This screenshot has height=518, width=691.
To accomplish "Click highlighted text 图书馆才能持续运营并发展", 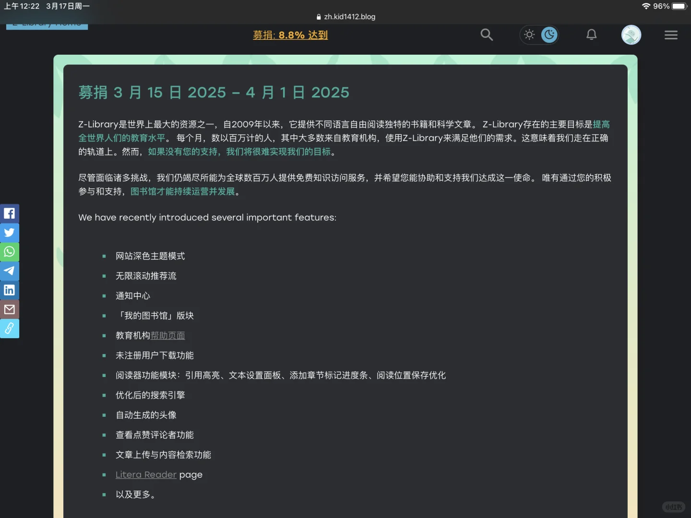I will click(x=183, y=191).
